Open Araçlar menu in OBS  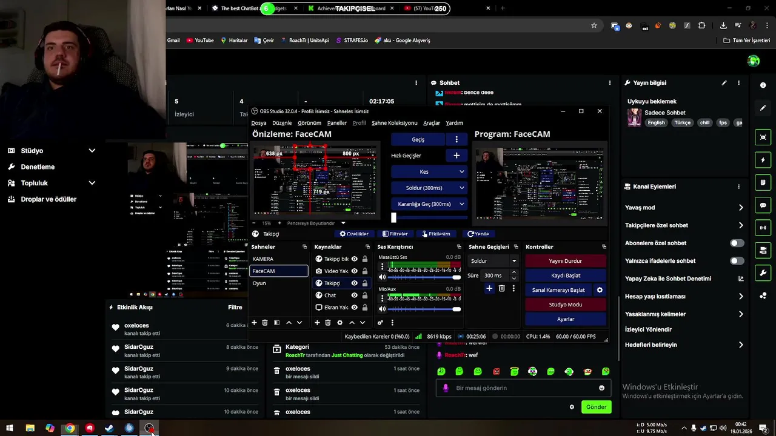point(432,123)
